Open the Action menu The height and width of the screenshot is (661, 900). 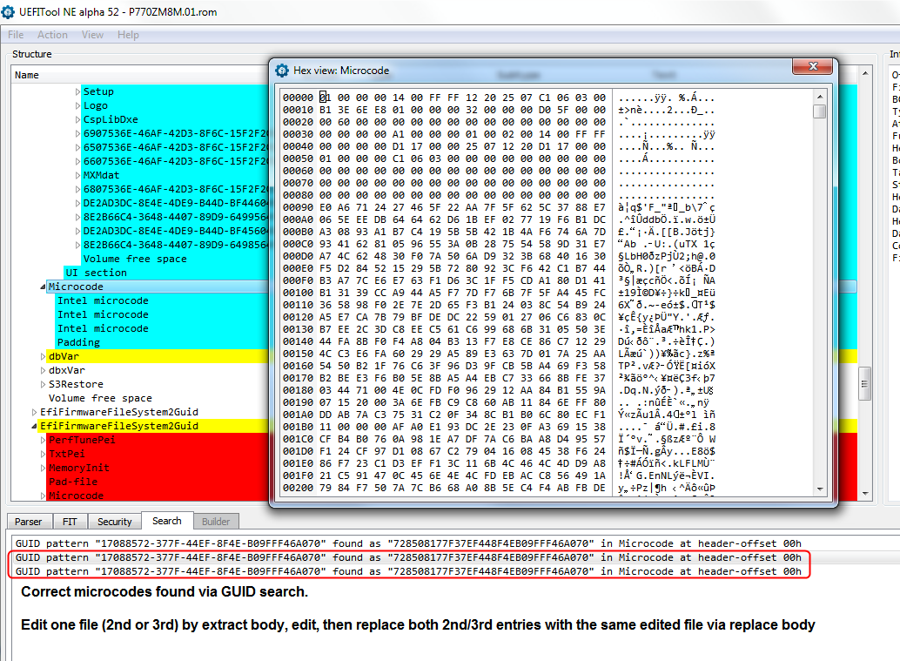[52, 35]
